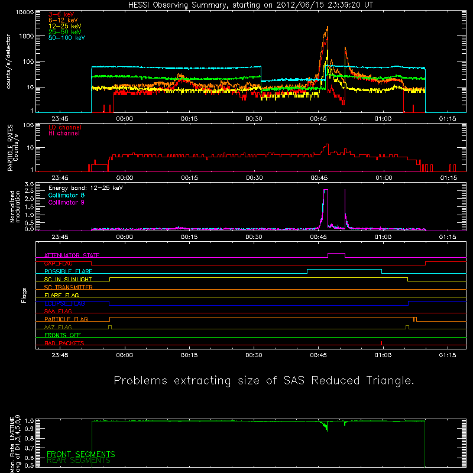Click the HI channel legend label
Image resolution: width=473 pixels, height=473 pixels.
tap(64, 134)
